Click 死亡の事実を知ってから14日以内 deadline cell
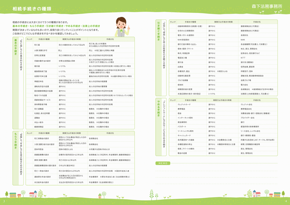This screenshot has height=205, width=290. pos(72,55)
